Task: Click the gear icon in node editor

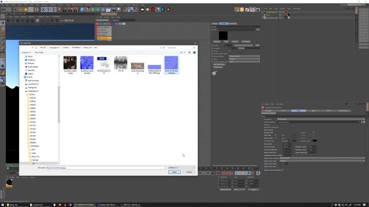Action: (x=214, y=74)
